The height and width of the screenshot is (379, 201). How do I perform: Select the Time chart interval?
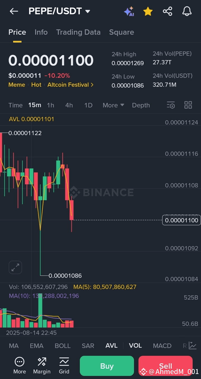(15, 105)
